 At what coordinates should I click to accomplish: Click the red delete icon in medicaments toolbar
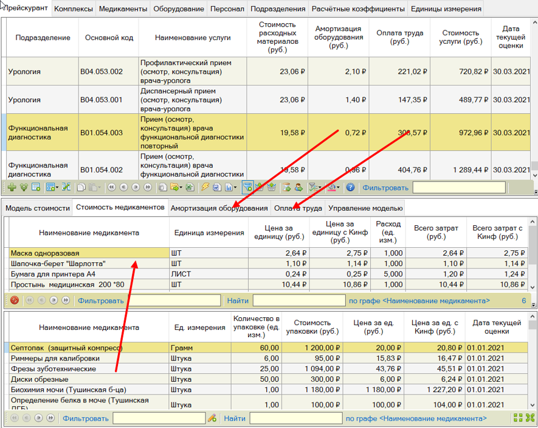point(14,300)
